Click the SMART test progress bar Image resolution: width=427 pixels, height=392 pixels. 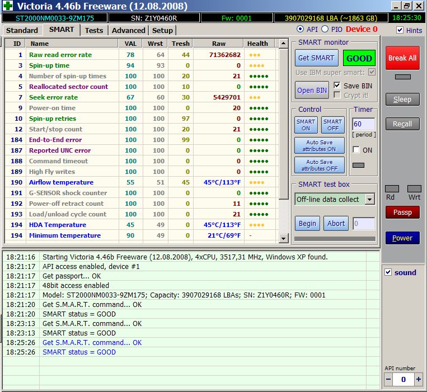pos(335,239)
